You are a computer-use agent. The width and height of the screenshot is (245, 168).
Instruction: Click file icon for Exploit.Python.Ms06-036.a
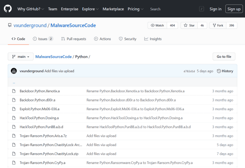coord(14,109)
